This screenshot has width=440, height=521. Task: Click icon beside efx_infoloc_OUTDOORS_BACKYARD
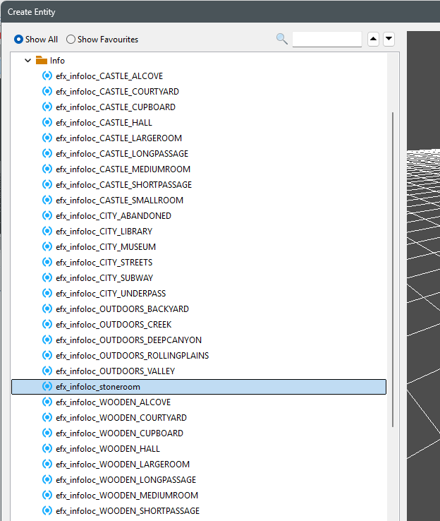[47, 309]
